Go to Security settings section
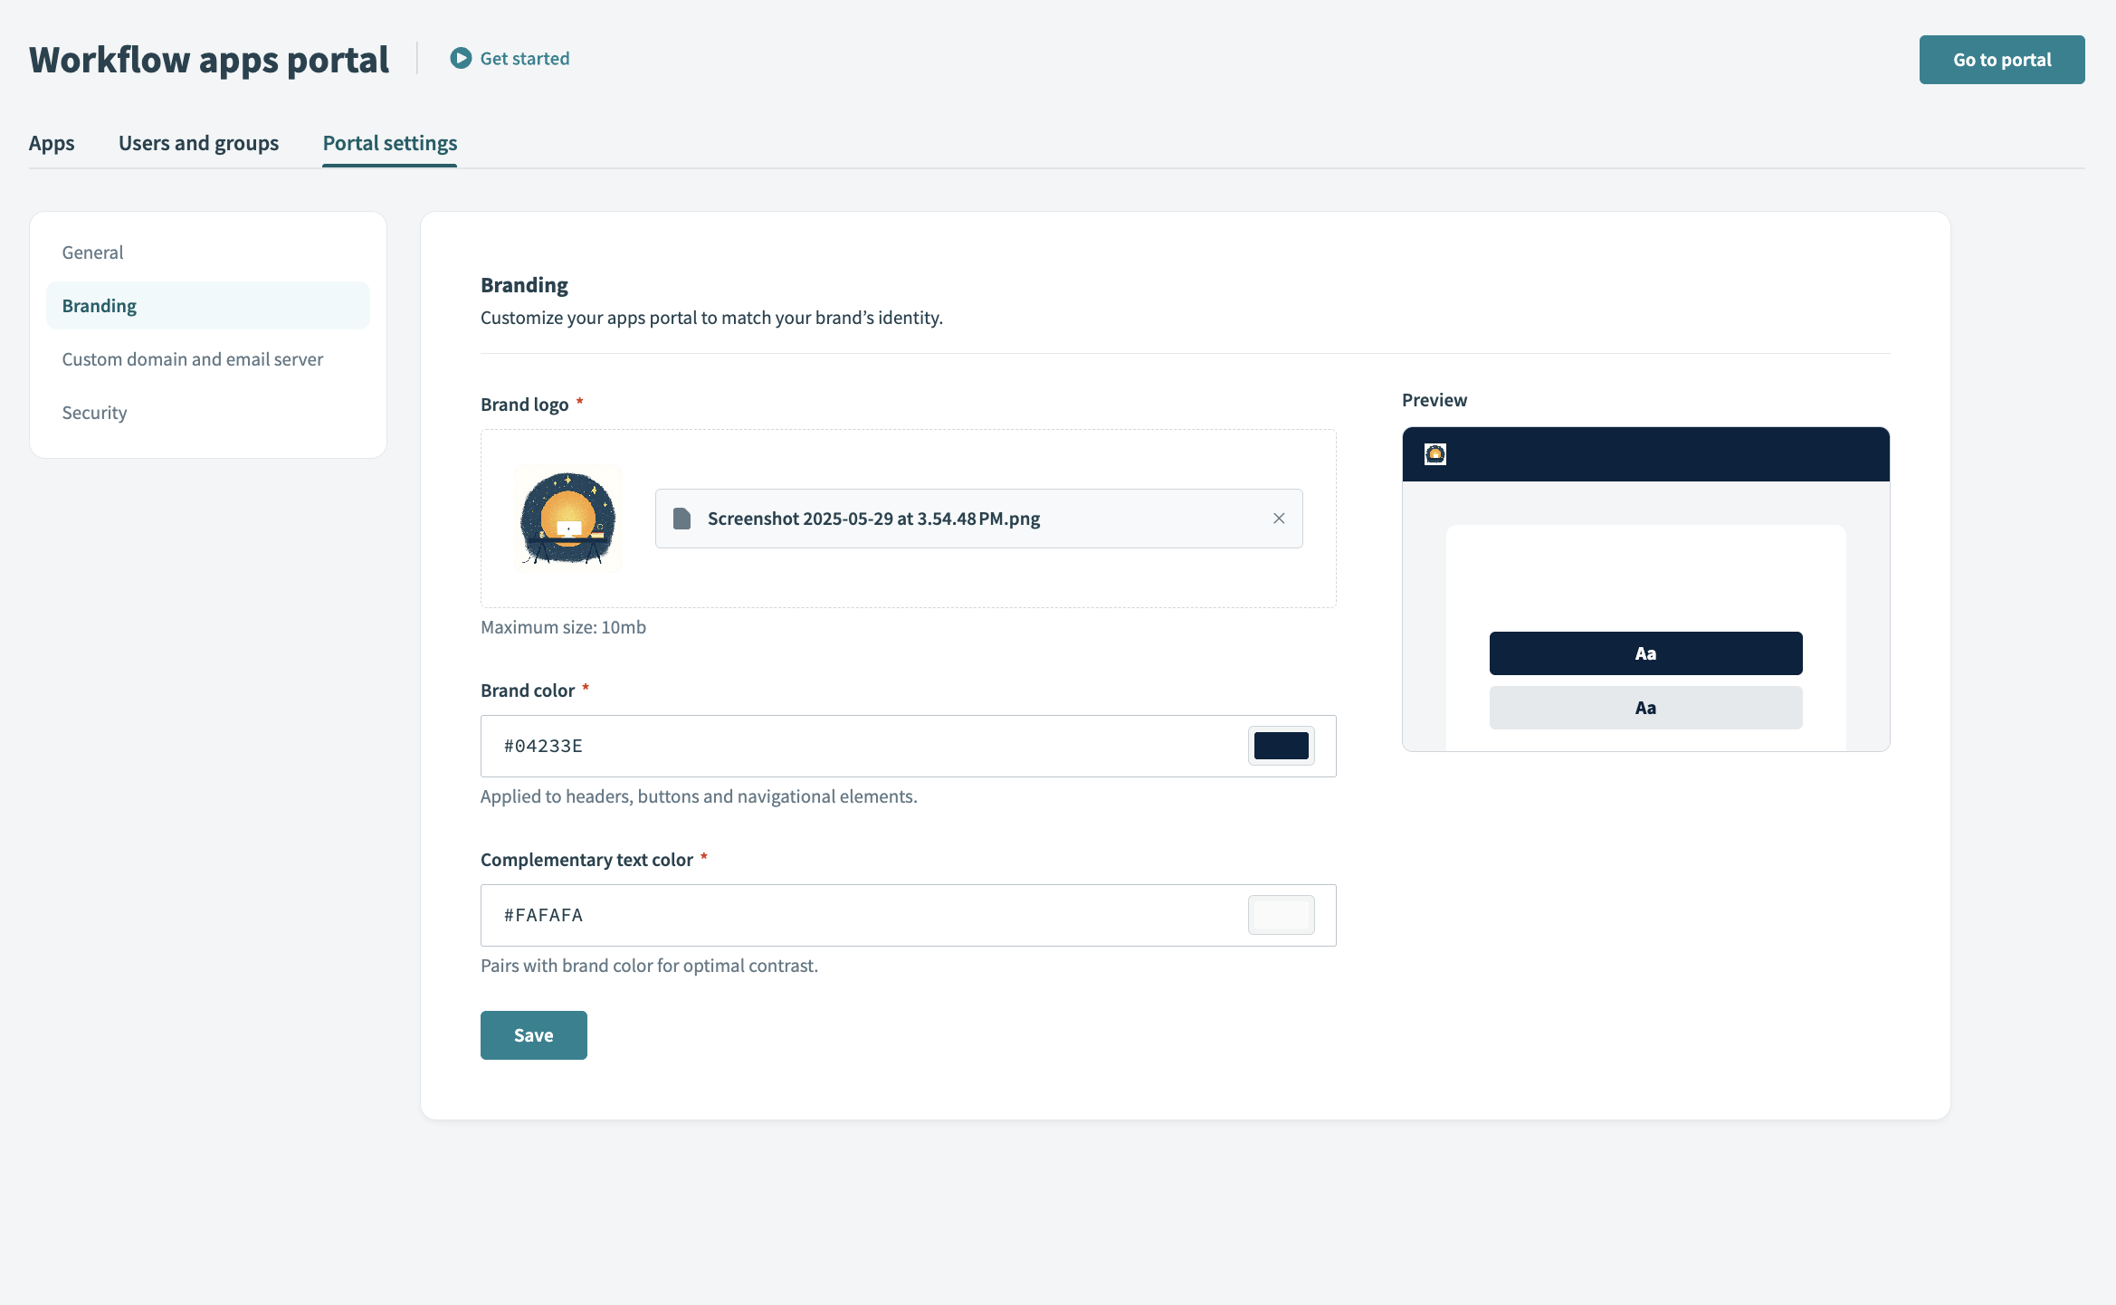2116x1305 pixels. (94, 413)
